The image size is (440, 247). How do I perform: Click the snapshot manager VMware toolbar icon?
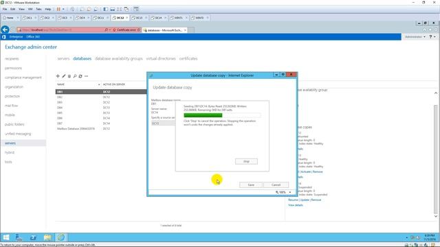tap(96, 9)
